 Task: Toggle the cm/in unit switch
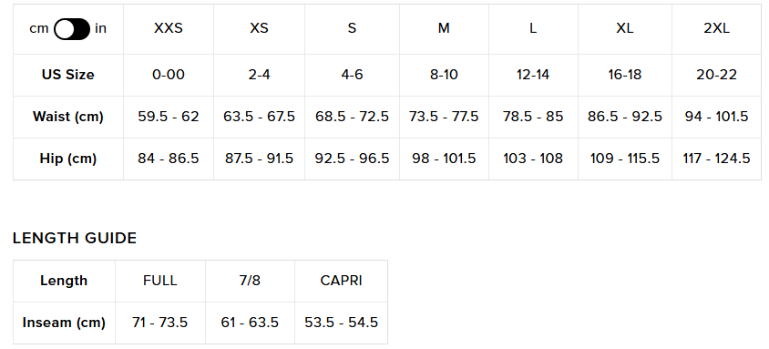[72, 29]
